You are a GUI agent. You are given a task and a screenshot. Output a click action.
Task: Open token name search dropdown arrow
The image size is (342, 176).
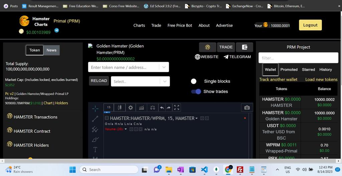164,67
